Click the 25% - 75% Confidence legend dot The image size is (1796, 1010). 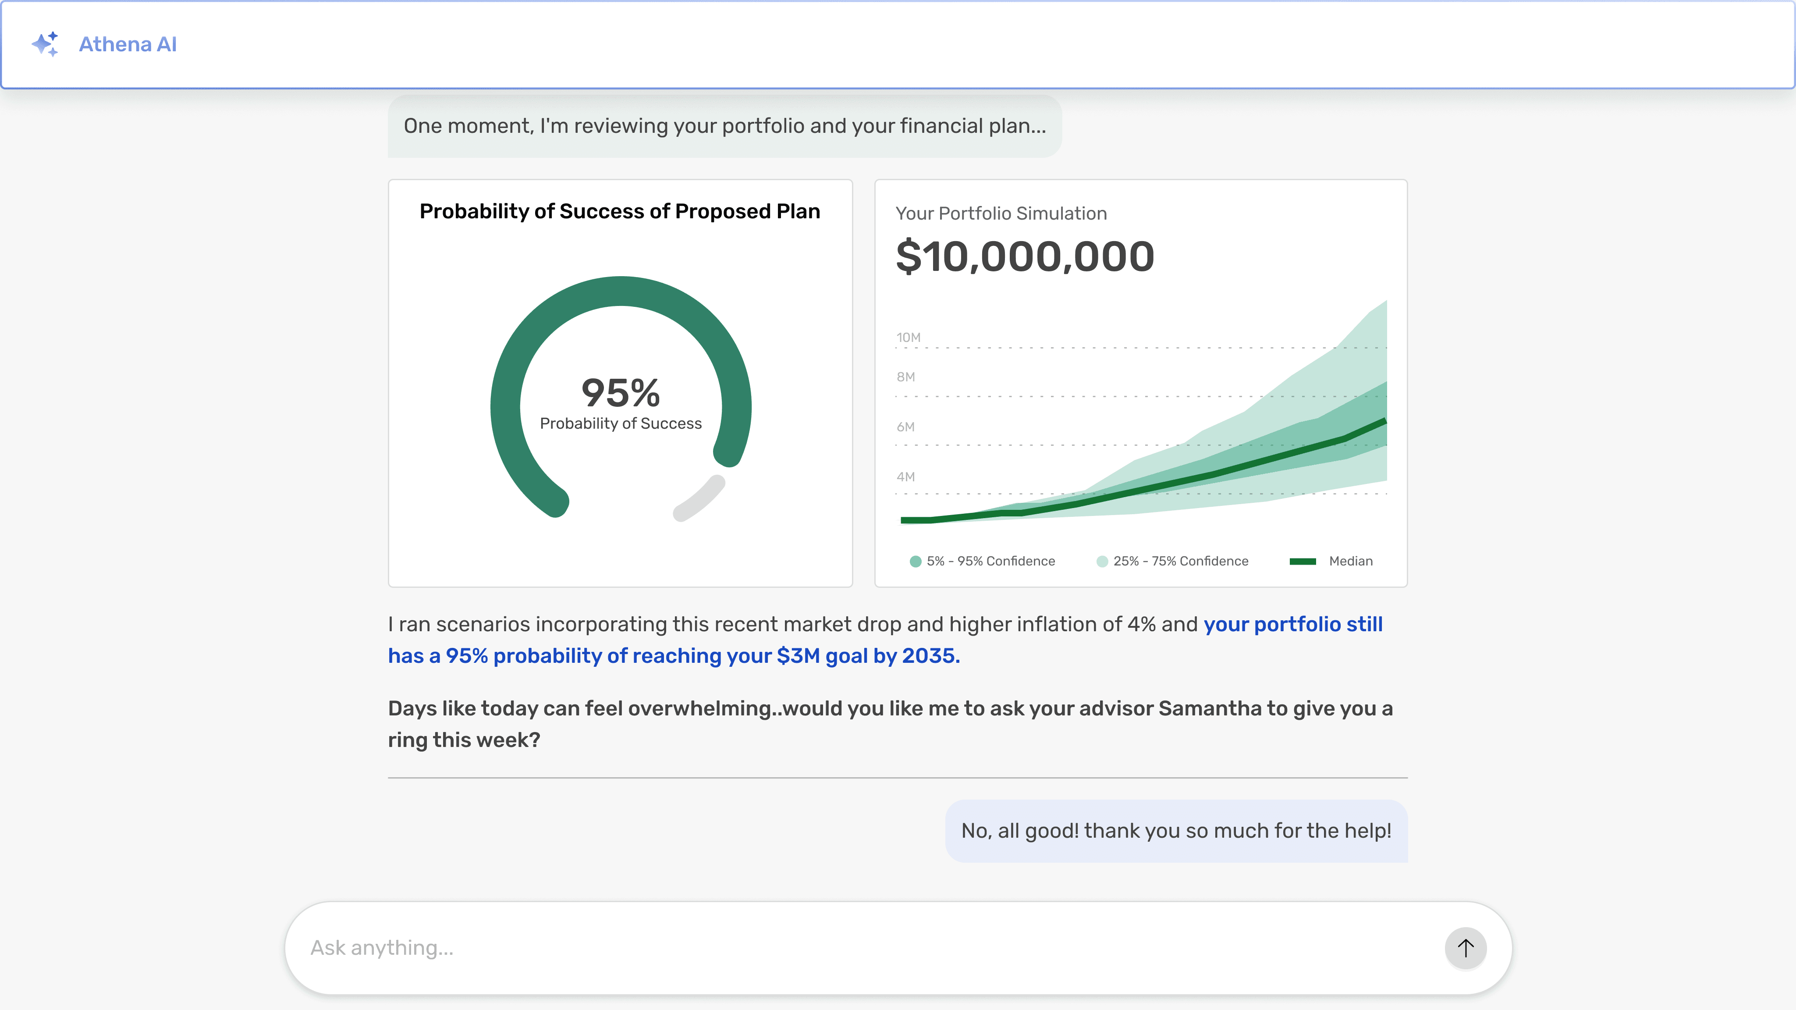coord(1102,562)
